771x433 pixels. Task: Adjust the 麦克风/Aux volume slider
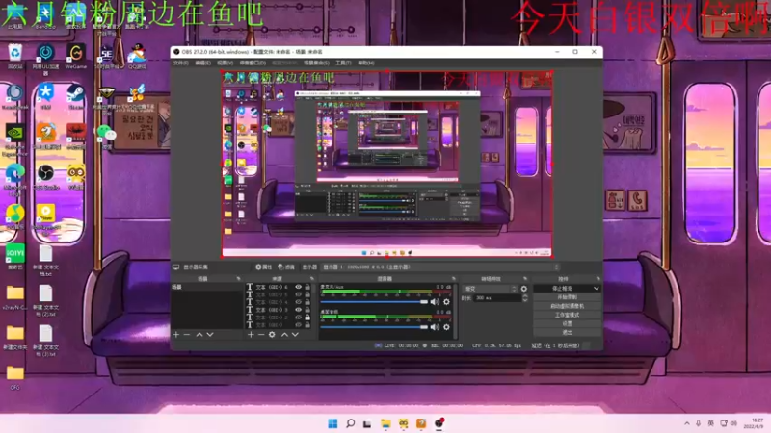(x=374, y=302)
